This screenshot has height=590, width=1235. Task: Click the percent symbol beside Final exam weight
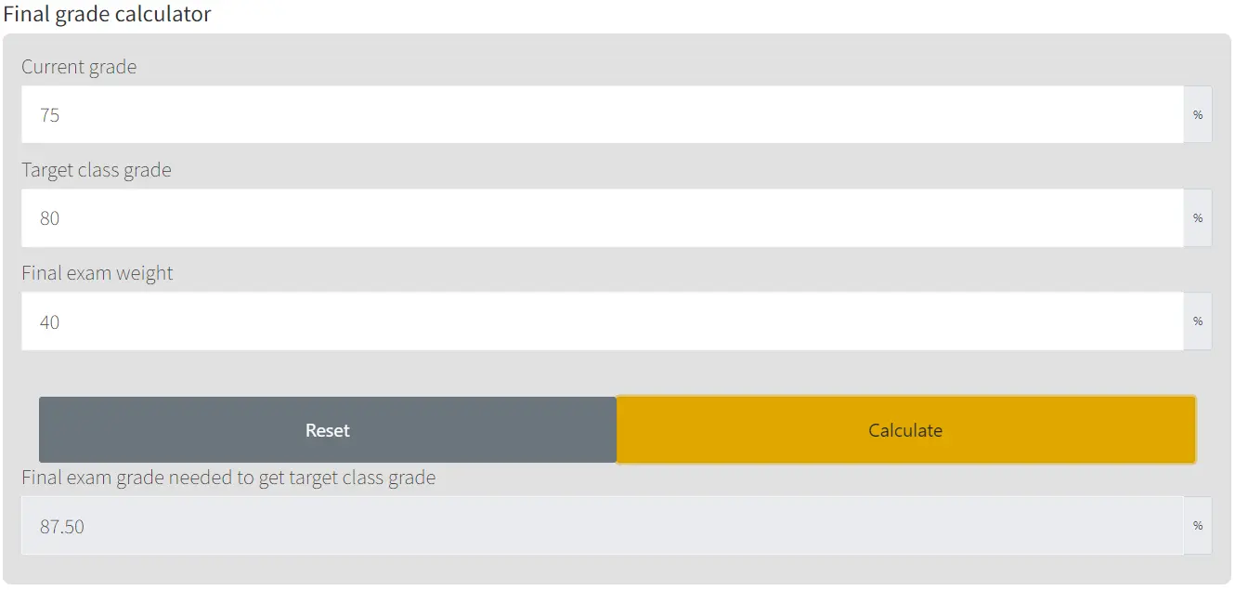1198,321
